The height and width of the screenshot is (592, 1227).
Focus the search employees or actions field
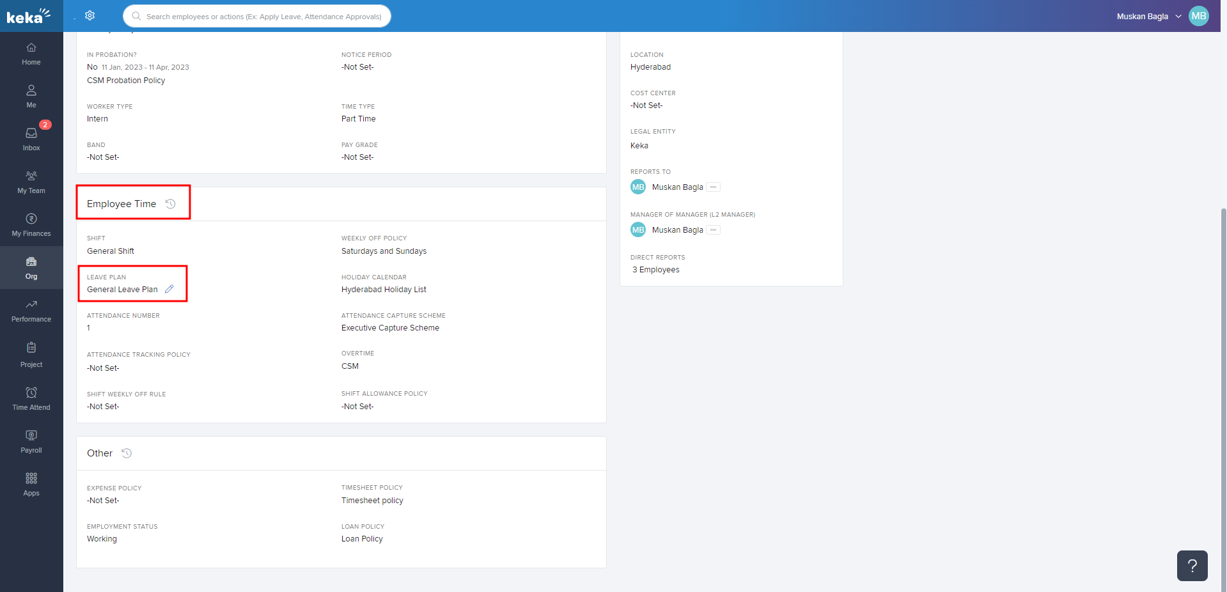coord(263,17)
